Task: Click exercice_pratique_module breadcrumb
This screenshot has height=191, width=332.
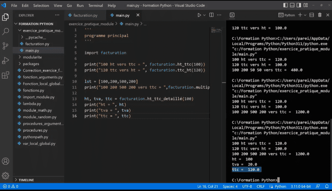Action: [x=91, y=24]
